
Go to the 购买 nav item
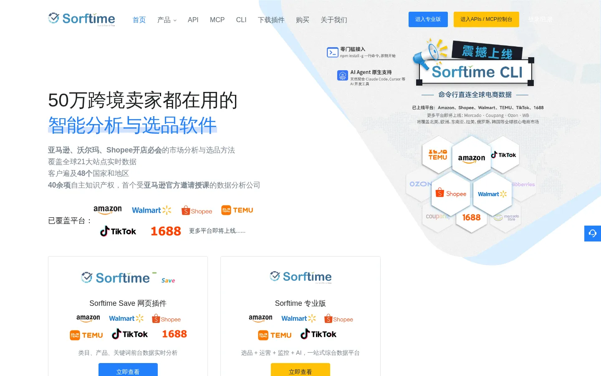point(303,20)
